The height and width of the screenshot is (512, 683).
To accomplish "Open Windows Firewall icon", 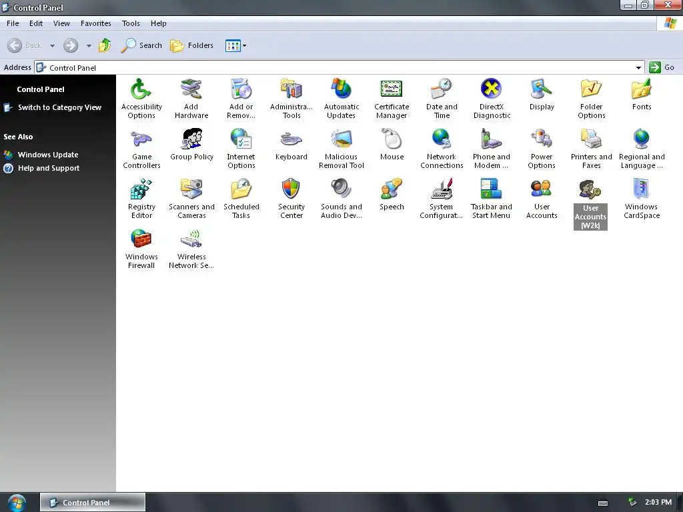I will (x=141, y=249).
